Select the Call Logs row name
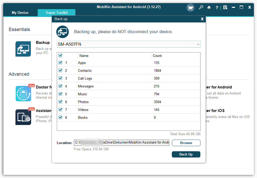 (85, 79)
